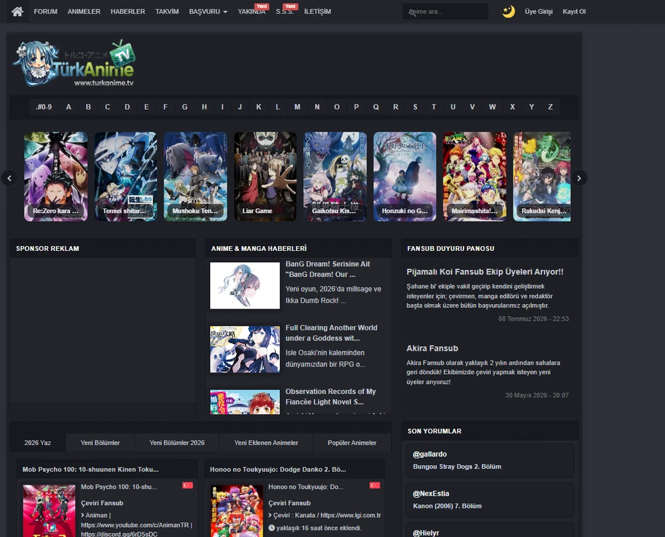Show previous anime in the carousel
The width and height of the screenshot is (665, 537).
click(9, 178)
